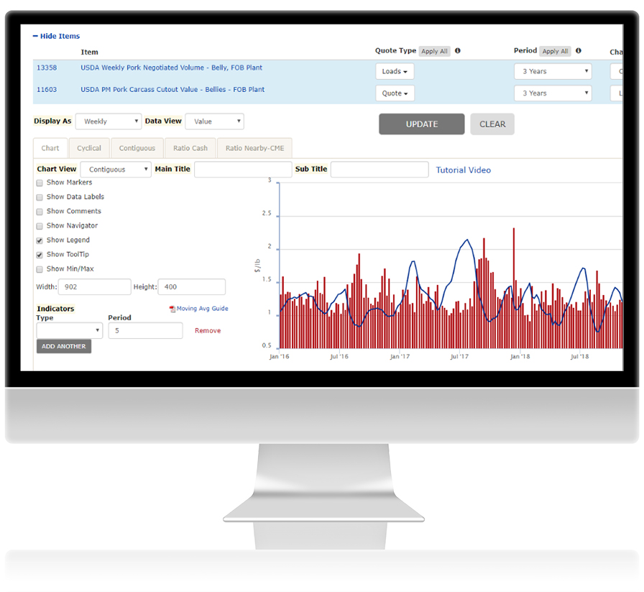
Task: Click the UPDATE button
Action: click(422, 124)
